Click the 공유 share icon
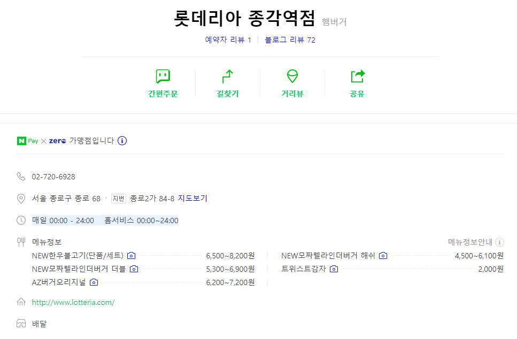This screenshot has height=339, width=517. pos(358,76)
